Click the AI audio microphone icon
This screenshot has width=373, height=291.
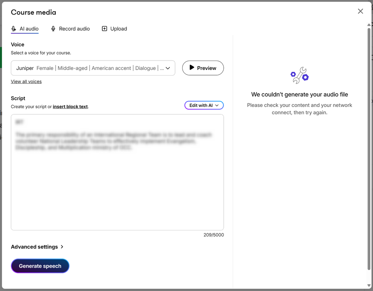(14, 29)
